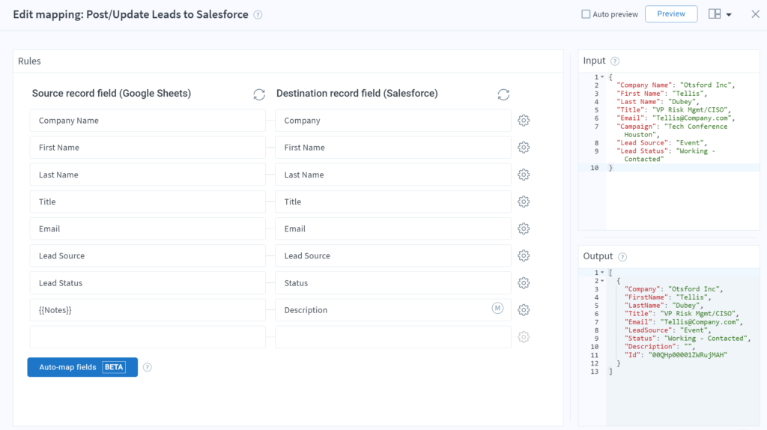767x430 pixels.
Task: Click help icon beside Output heading
Action: point(622,257)
